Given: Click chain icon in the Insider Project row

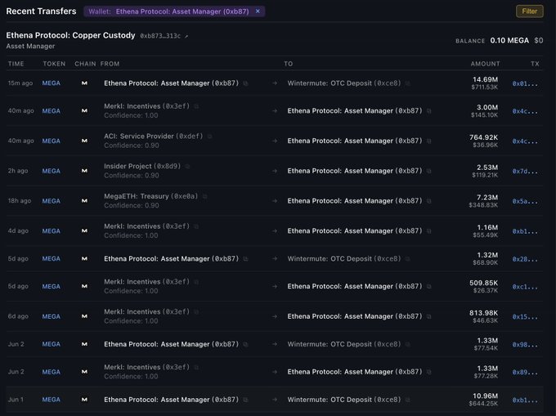Looking at the screenshot, I should coord(84,171).
